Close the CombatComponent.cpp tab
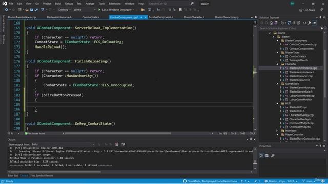The image size is (328, 184). tap(146, 17)
